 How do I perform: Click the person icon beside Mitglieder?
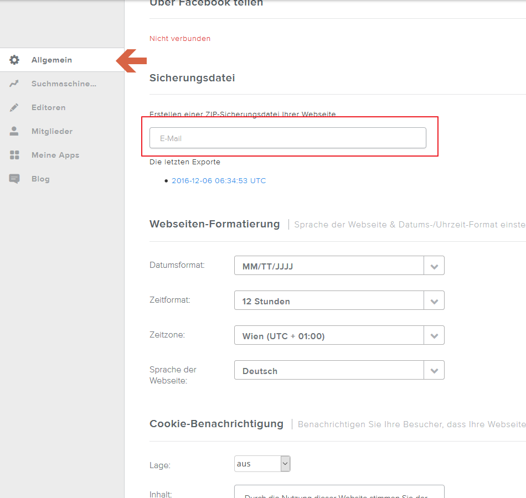pos(14,131)
